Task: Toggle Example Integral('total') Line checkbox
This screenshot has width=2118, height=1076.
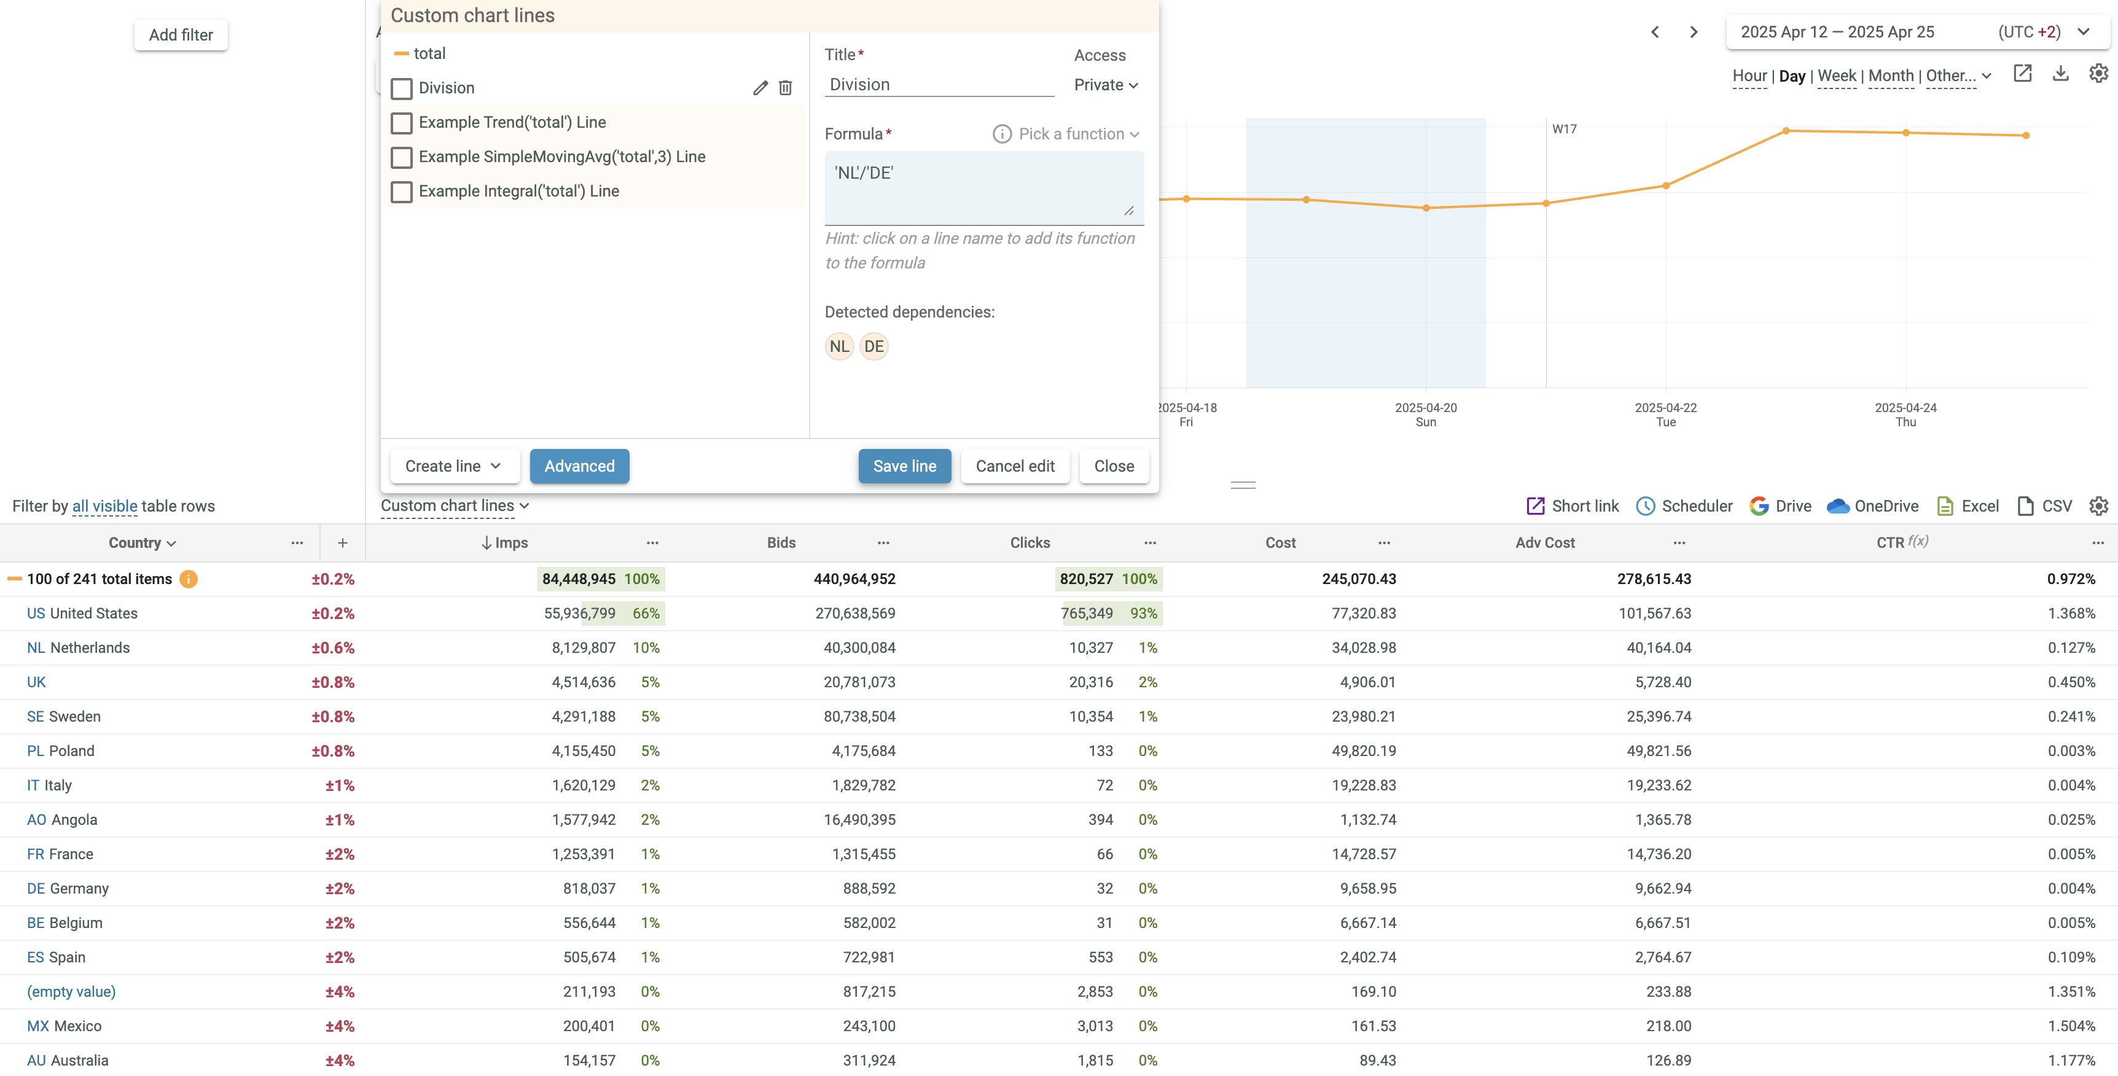Action: (401, 192)
